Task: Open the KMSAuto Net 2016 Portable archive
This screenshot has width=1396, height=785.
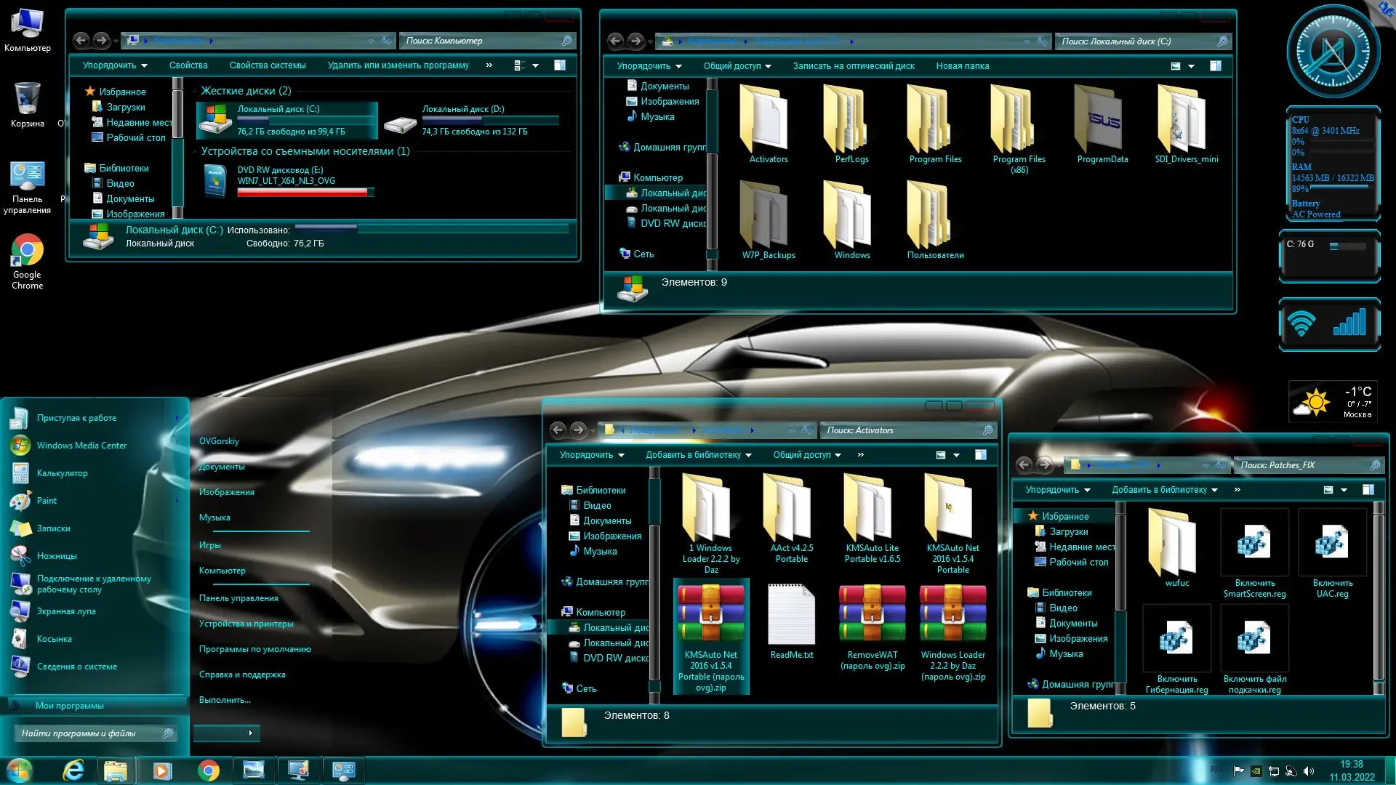Action: (x=711, y=614)
